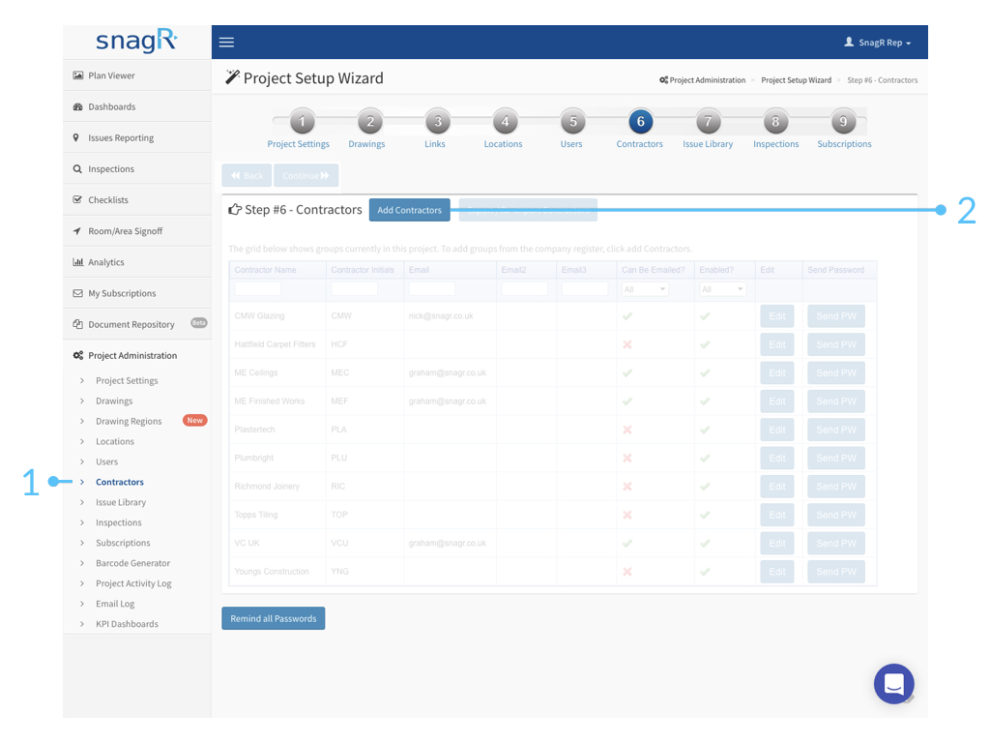Screen dimensions: 990x743
Task: Click the magic wand icon by page title
Action: click(232, 77)
